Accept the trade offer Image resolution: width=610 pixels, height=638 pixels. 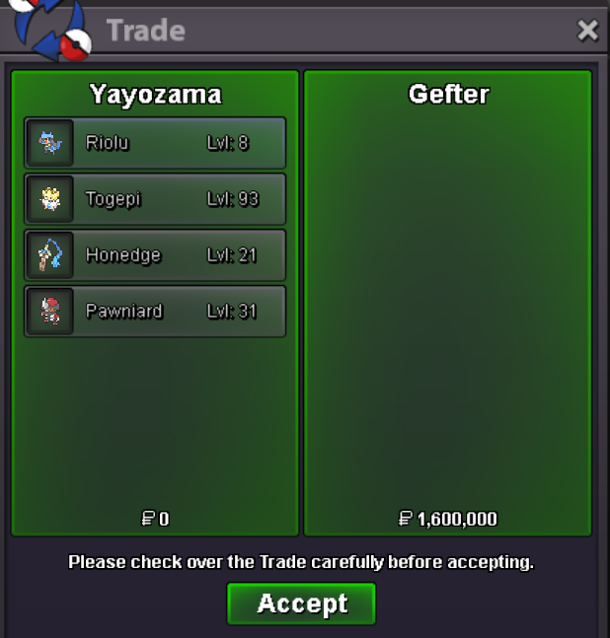coord(301,603)
